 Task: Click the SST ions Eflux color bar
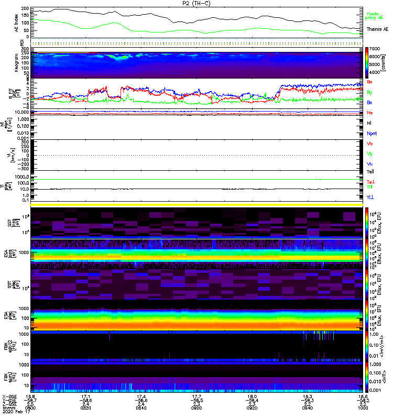(x=367, y=222)
